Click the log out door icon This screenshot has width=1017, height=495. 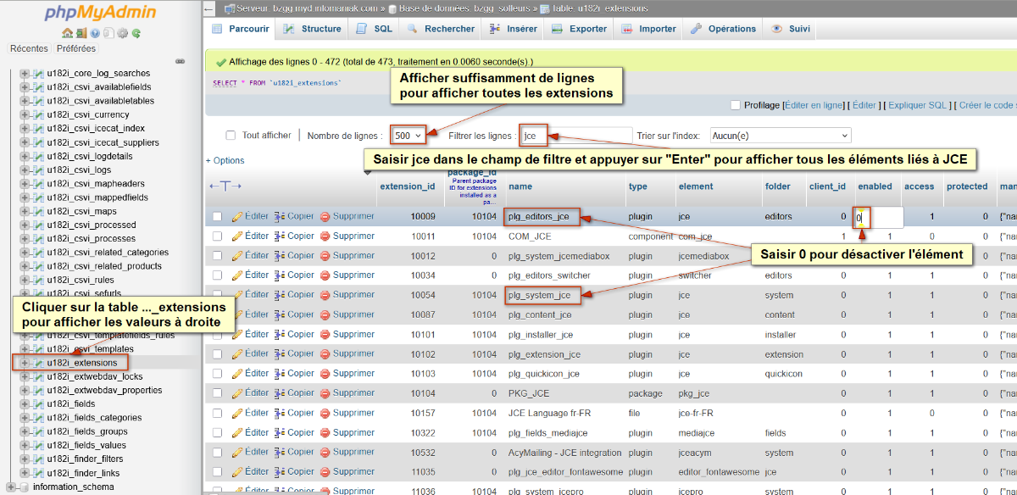pos(81,33)
